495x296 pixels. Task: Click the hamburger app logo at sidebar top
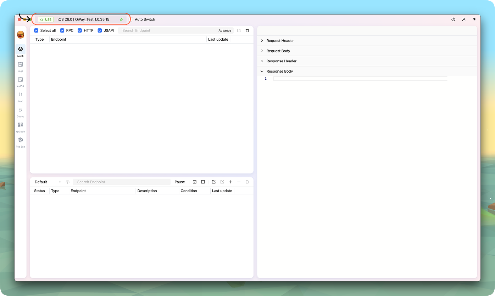[x=20, y=35]
